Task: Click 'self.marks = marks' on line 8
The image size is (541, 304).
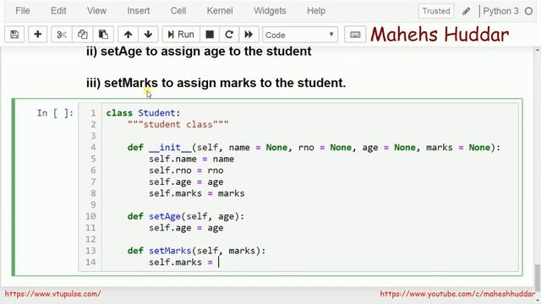Action: click(197, 193)
